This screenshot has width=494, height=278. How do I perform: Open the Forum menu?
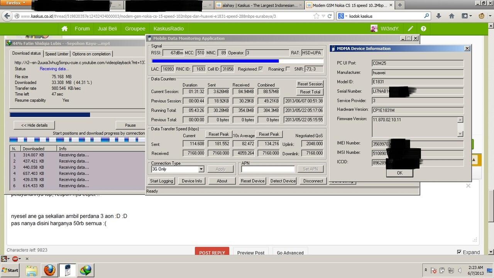[x=82, y=29]
